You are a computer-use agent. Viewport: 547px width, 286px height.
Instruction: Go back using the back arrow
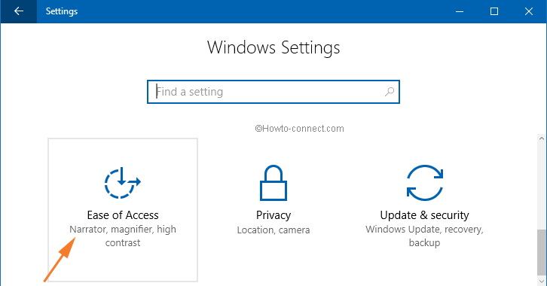(19, 11)
